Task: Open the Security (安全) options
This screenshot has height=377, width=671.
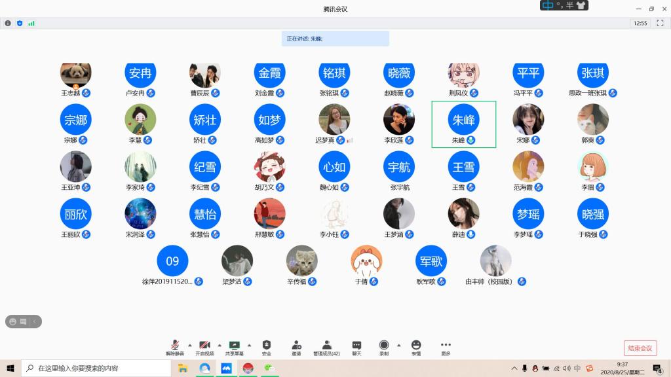Action: (267, 347)
